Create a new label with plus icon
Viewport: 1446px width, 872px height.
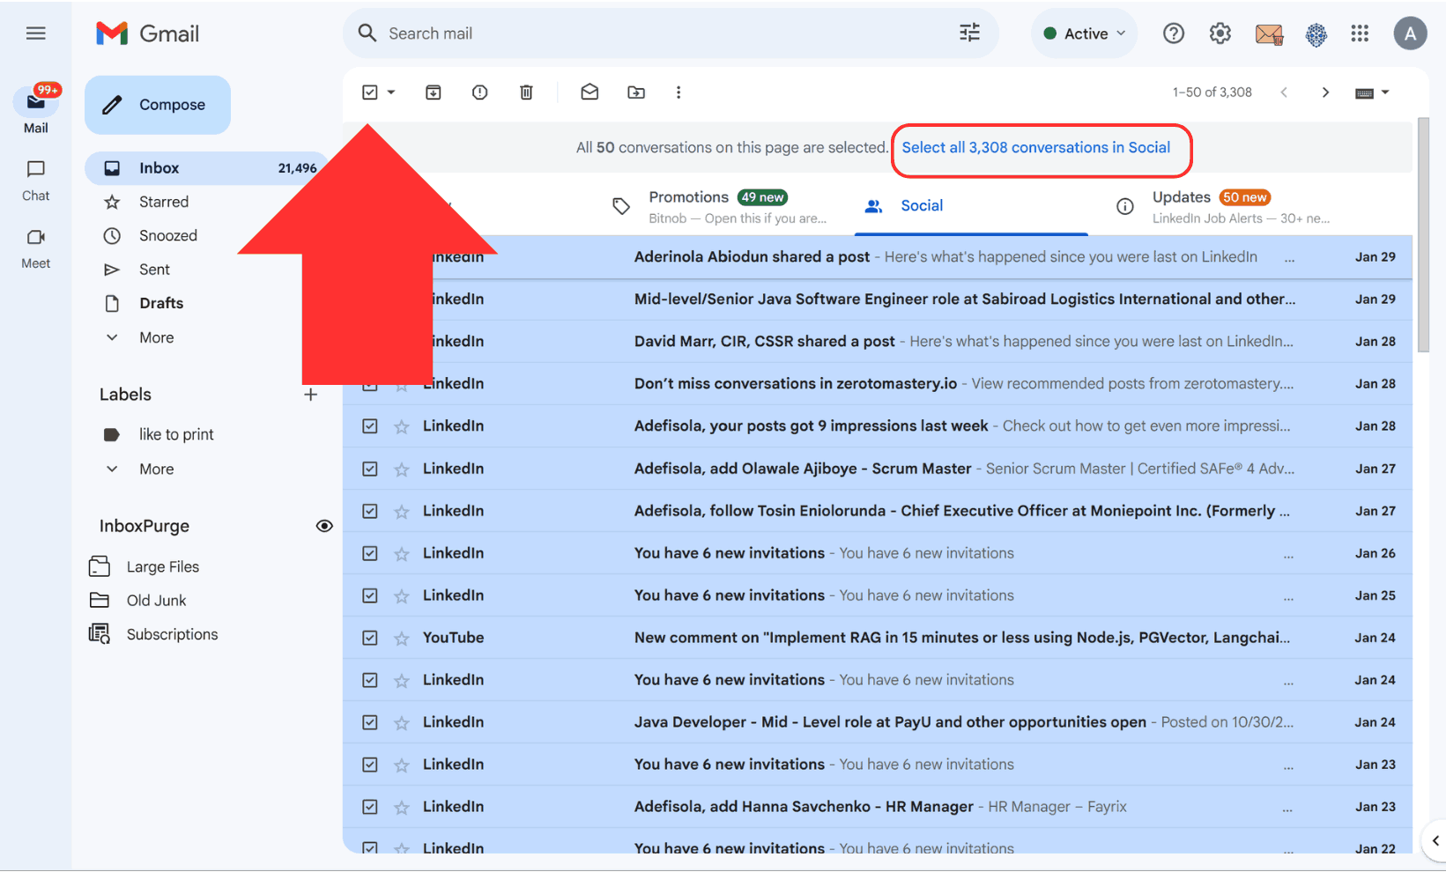[x=310, y=395]
